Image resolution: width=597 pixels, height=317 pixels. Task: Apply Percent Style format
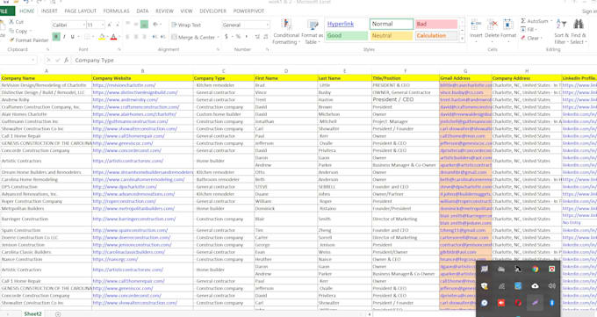click(x=238, y=37)
